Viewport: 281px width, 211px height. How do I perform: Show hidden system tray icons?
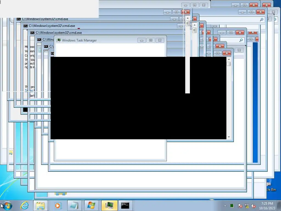click(x=225, y=206)
